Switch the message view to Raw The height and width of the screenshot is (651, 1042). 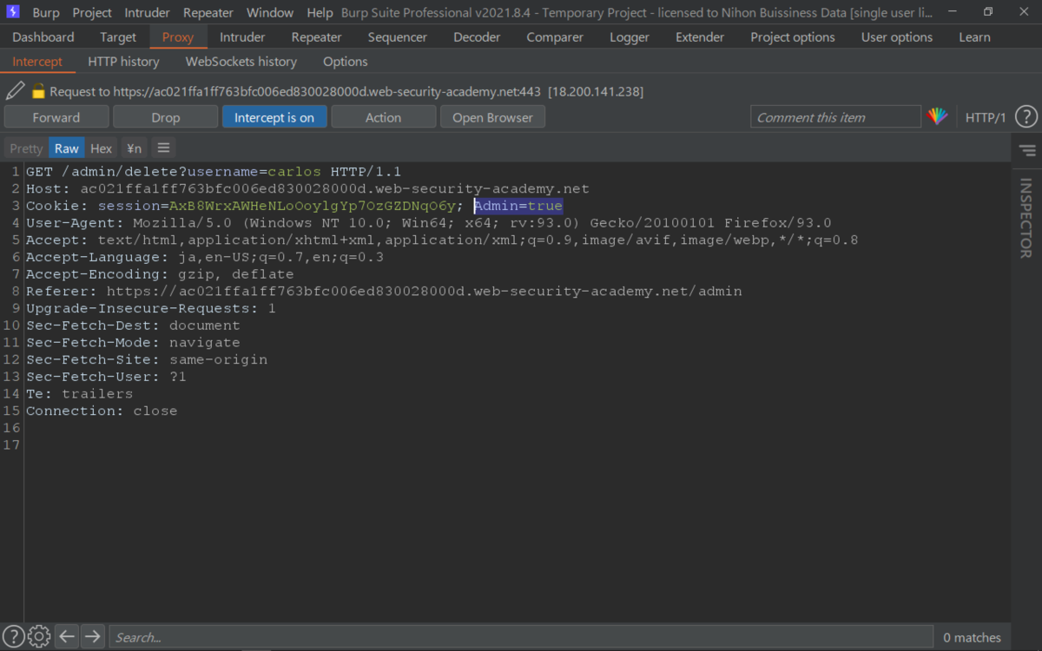[67, 148]
